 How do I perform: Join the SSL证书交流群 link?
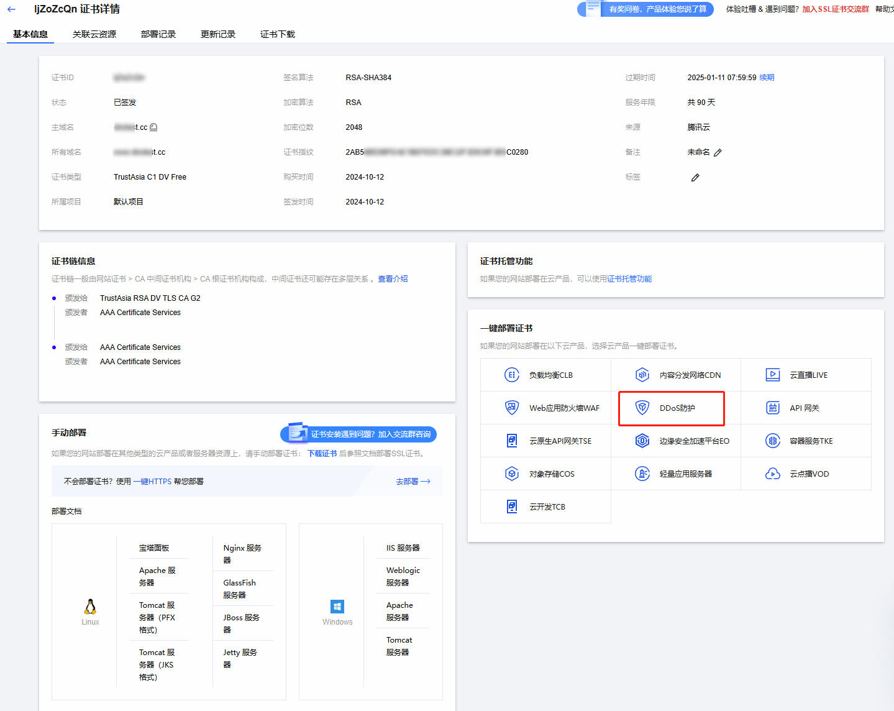pos(836,9)
